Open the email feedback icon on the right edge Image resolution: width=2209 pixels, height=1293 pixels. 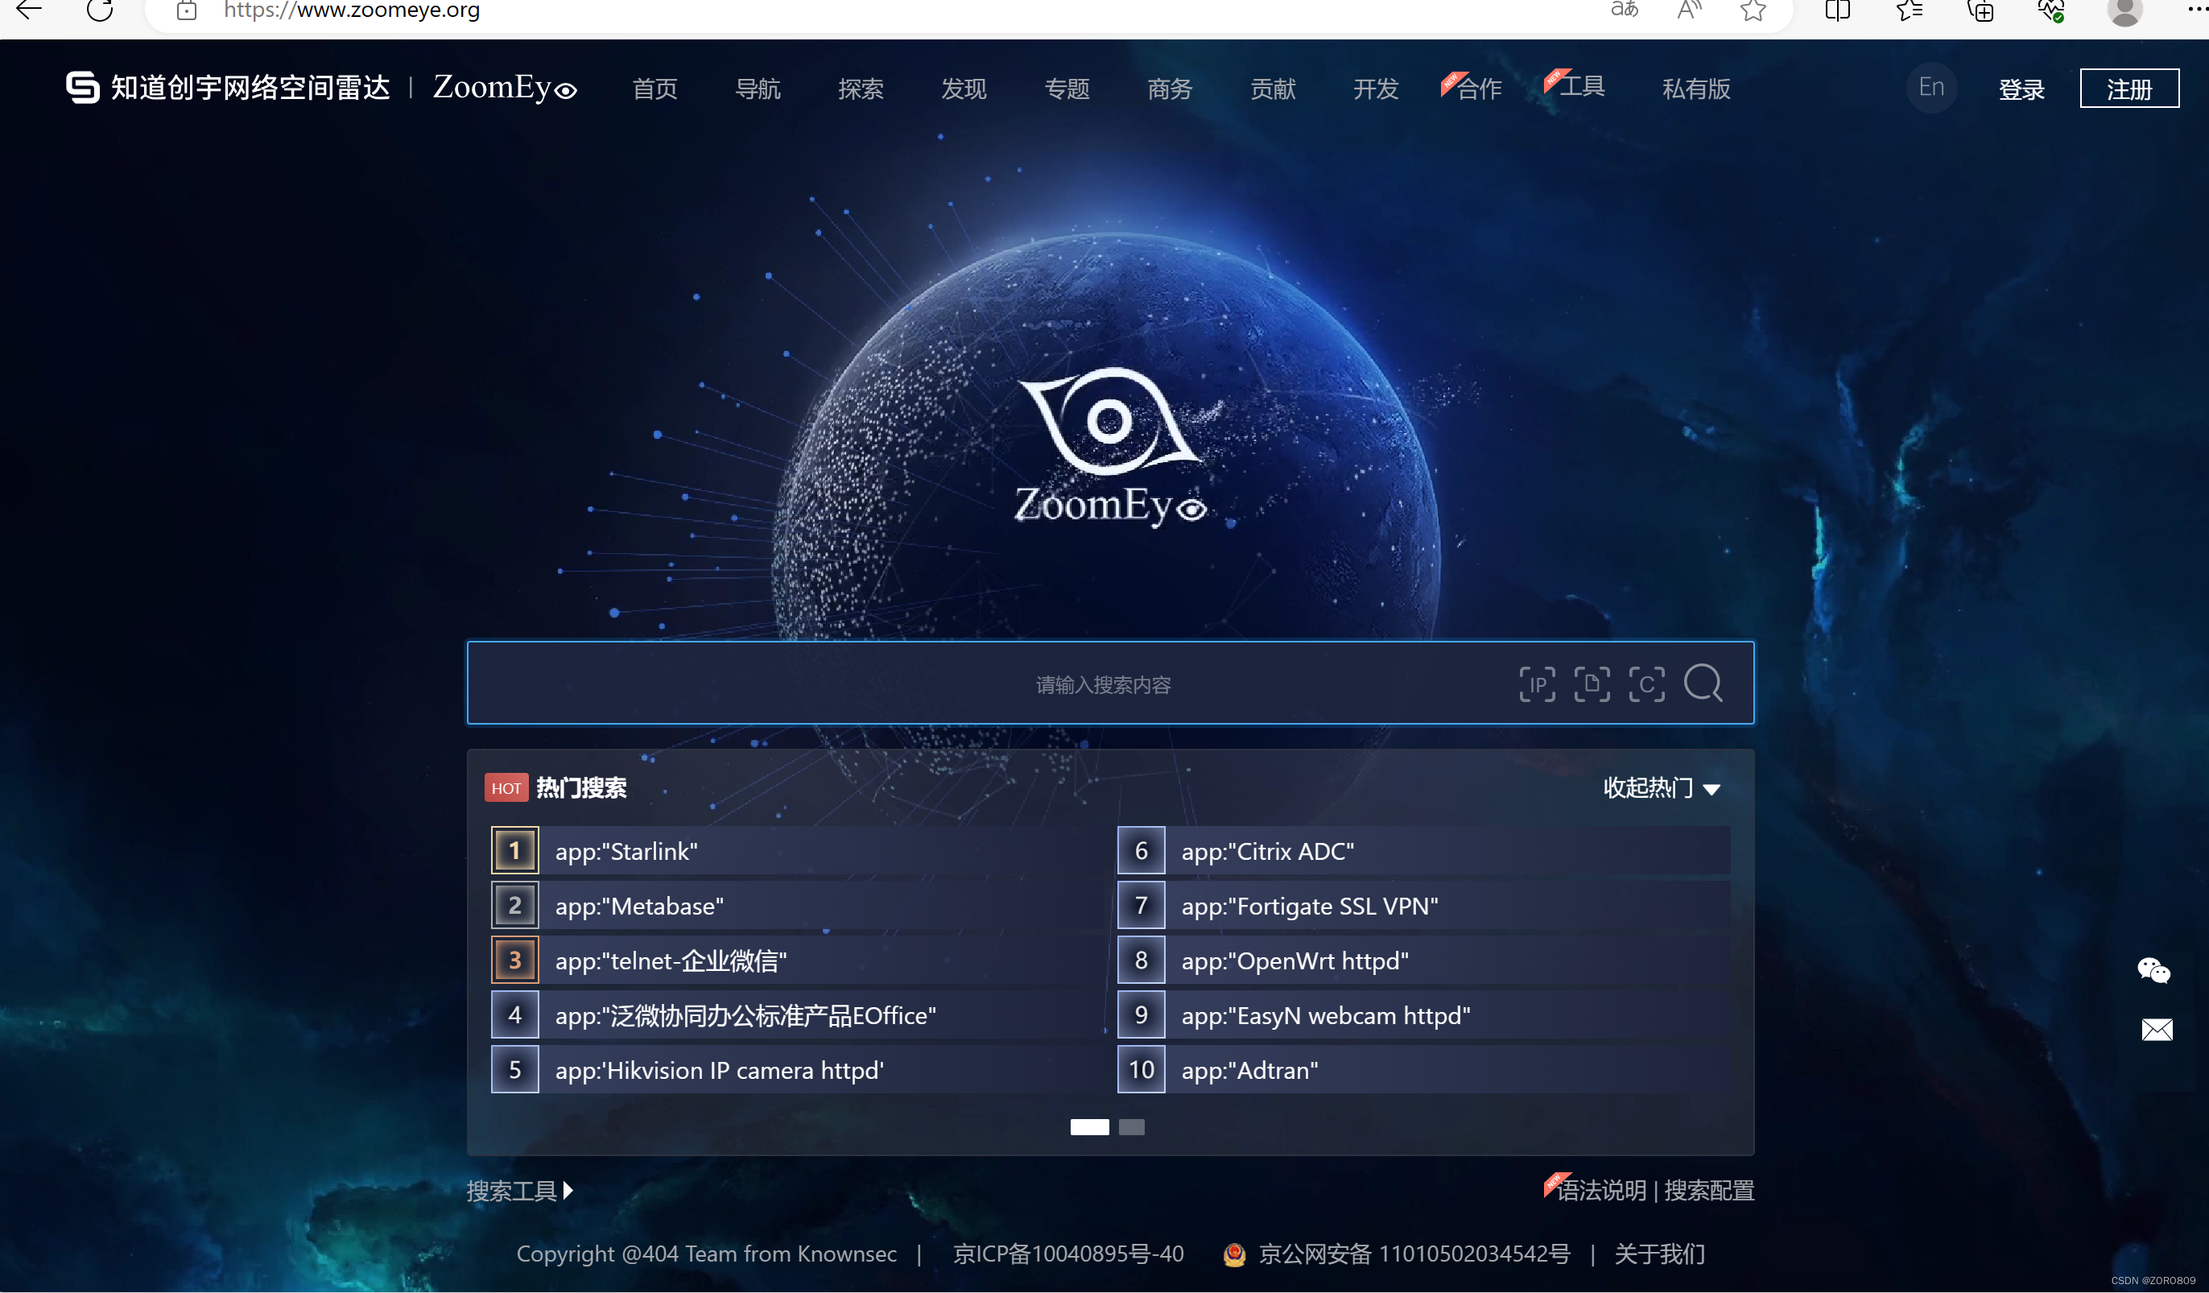[x=2157, y=1030]
